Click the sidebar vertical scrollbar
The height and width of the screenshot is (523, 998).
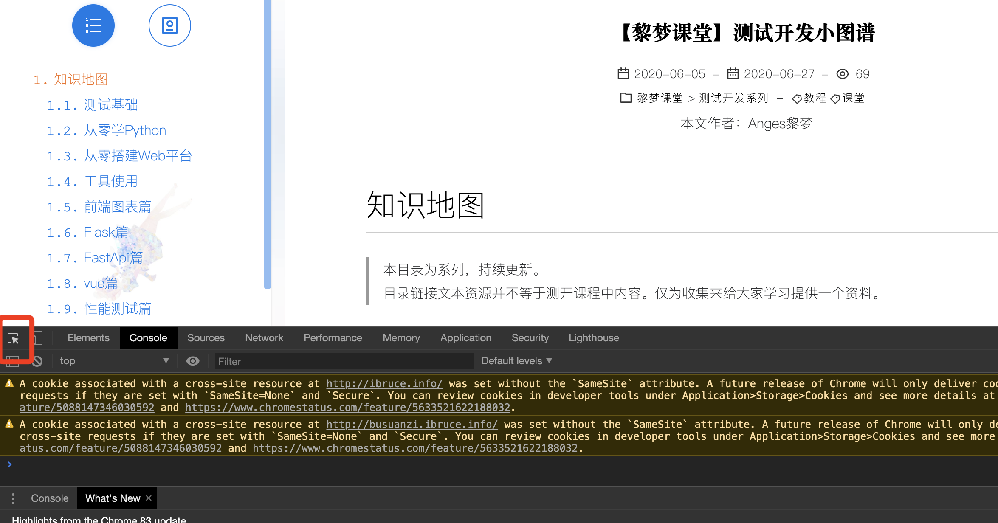tap(267, 144)
